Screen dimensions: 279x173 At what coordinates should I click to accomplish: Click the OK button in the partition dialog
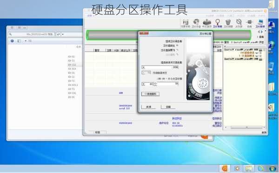[x=168, y=107]
